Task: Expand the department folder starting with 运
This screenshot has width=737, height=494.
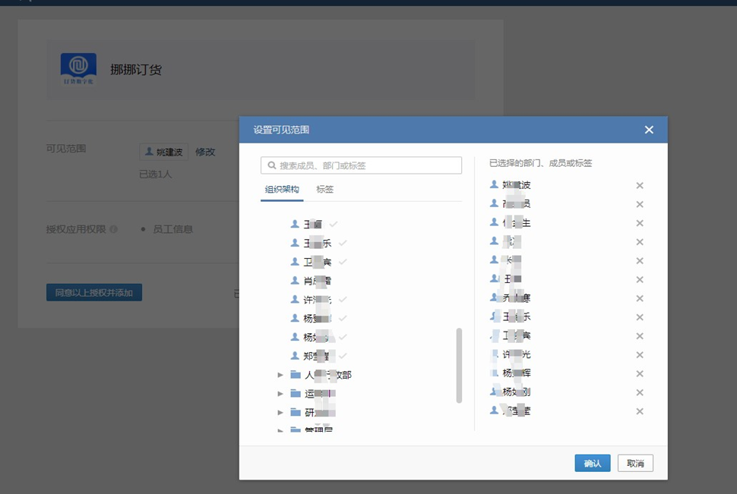Action: pyautogui.click(x=280, y=394)
